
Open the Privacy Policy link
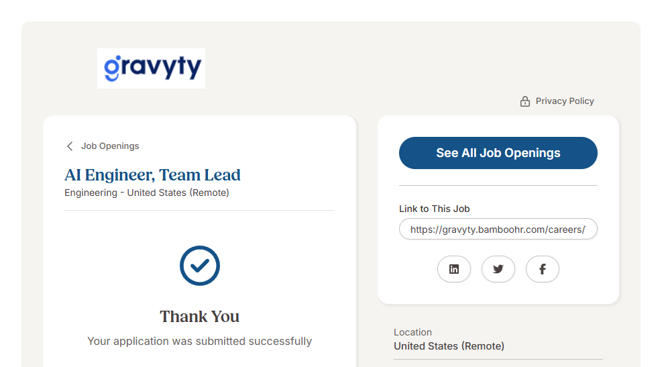click(565, 101)
